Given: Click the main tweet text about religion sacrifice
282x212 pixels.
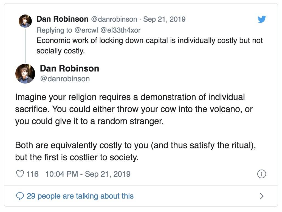Looking at the screenshot, I should (134, 109).
